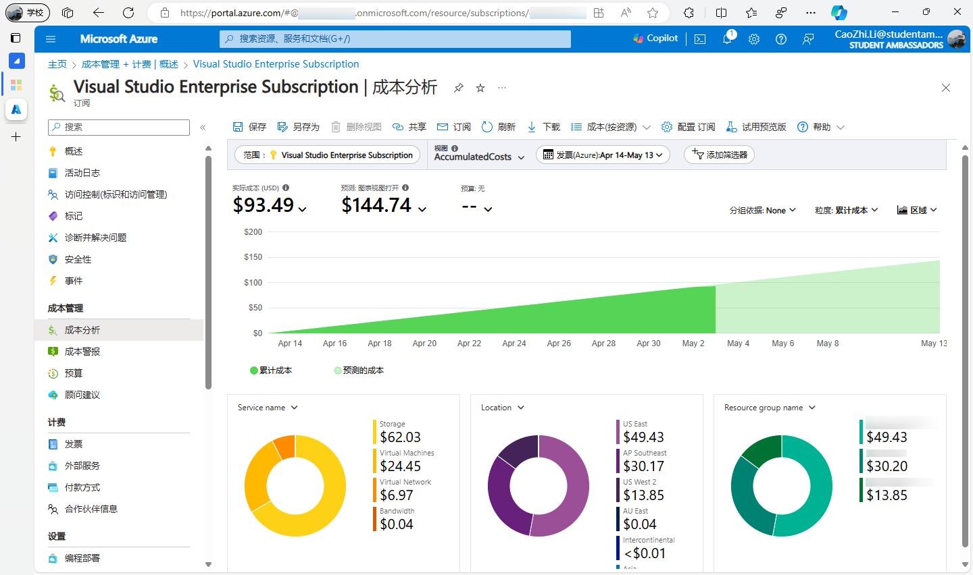Star this page as a favorite
The image size is (973, 575).
pos(480,88)
